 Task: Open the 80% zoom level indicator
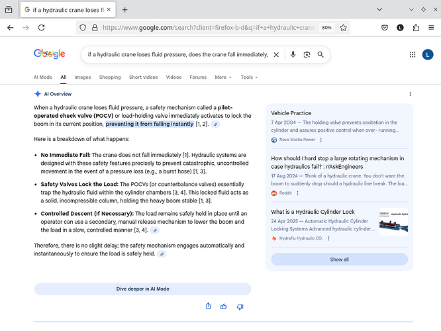click(x=326, y=28)
